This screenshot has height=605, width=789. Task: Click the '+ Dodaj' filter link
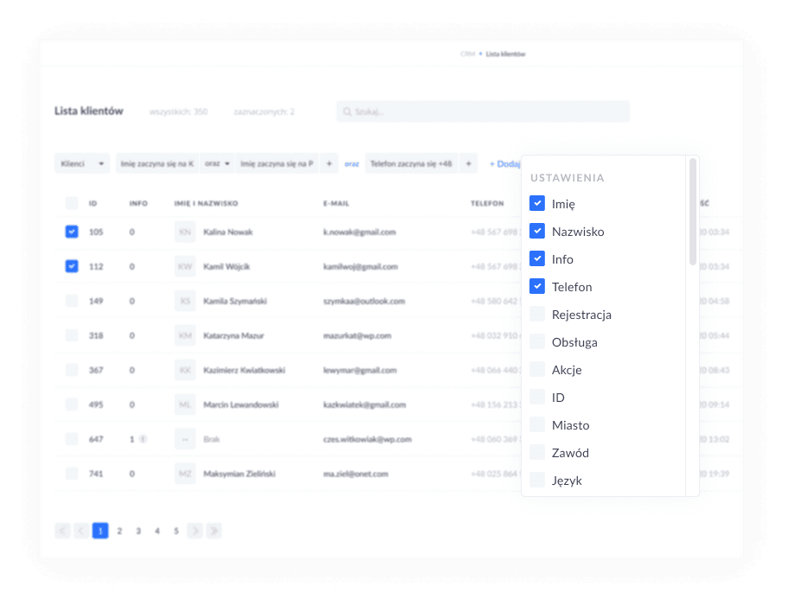point(504,163)
